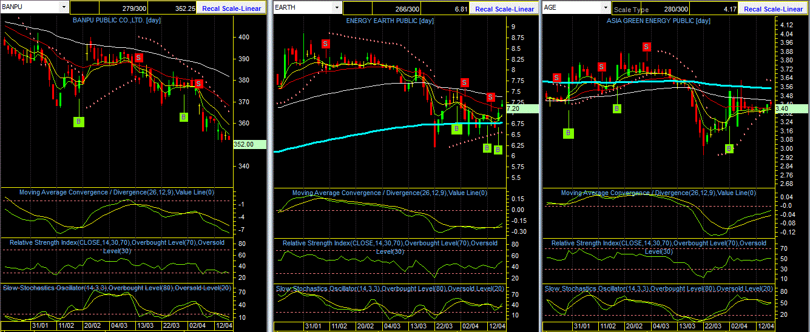Screen dimensions: 810x332
Task: Select the Slow Stochastics Oscillator title in EARTH panel
Action: tap(390, 288)
